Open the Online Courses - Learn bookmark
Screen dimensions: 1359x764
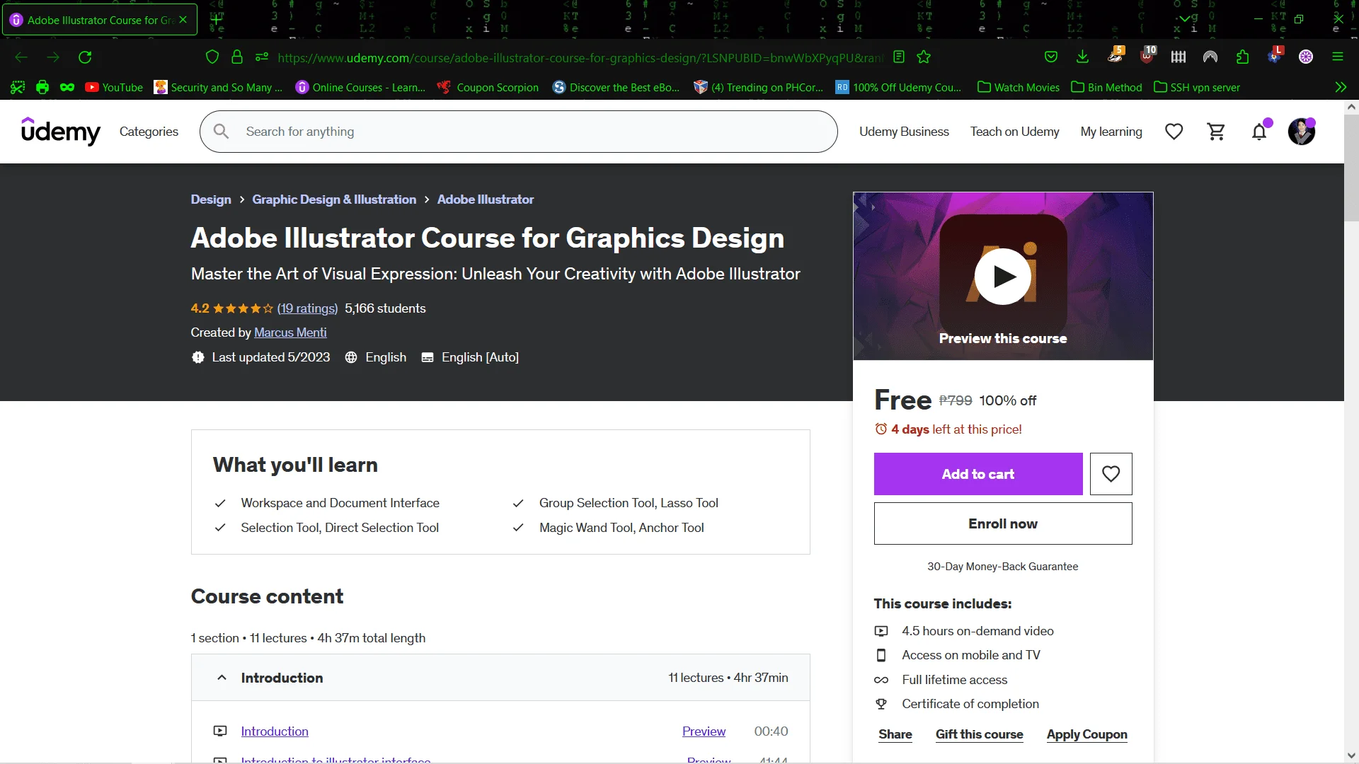pyautogui.click(x=360, y=88)
